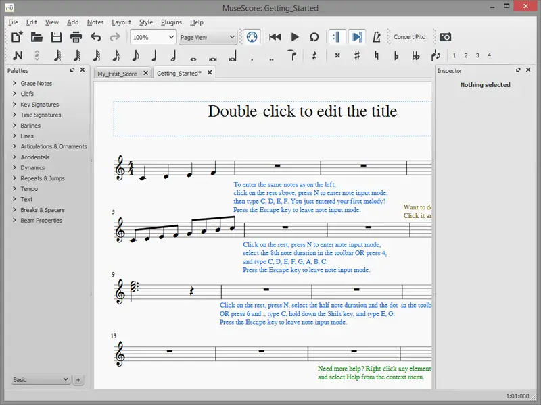Viewport: 541px width, 405px height.
Task: Enable note input mode with the N icon
Action: pyautogui.click(x=18, y=55)
